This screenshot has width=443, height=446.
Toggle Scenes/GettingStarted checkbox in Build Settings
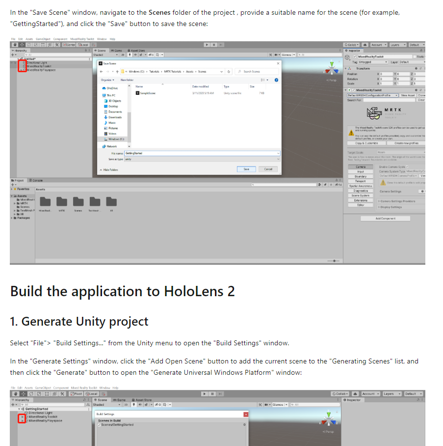tap(99, 425)
